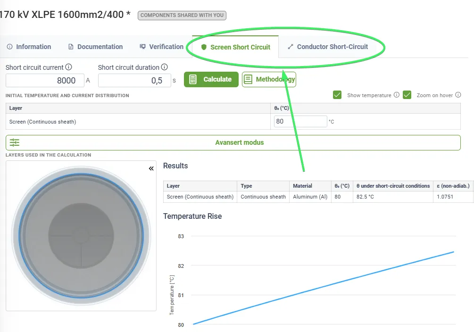The width and height of the screenshot is (474, 332).
Task: Click the Conductor Short-Circuit tab icon
Action: click(291, 47)
